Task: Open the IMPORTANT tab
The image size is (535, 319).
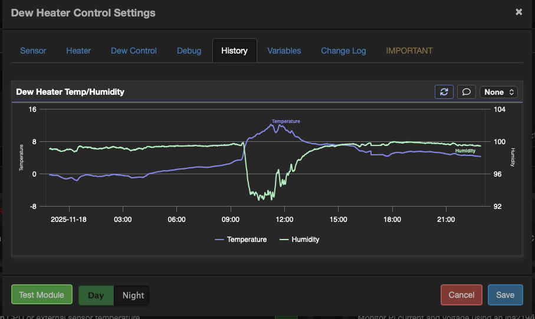Action: (409, 51)
